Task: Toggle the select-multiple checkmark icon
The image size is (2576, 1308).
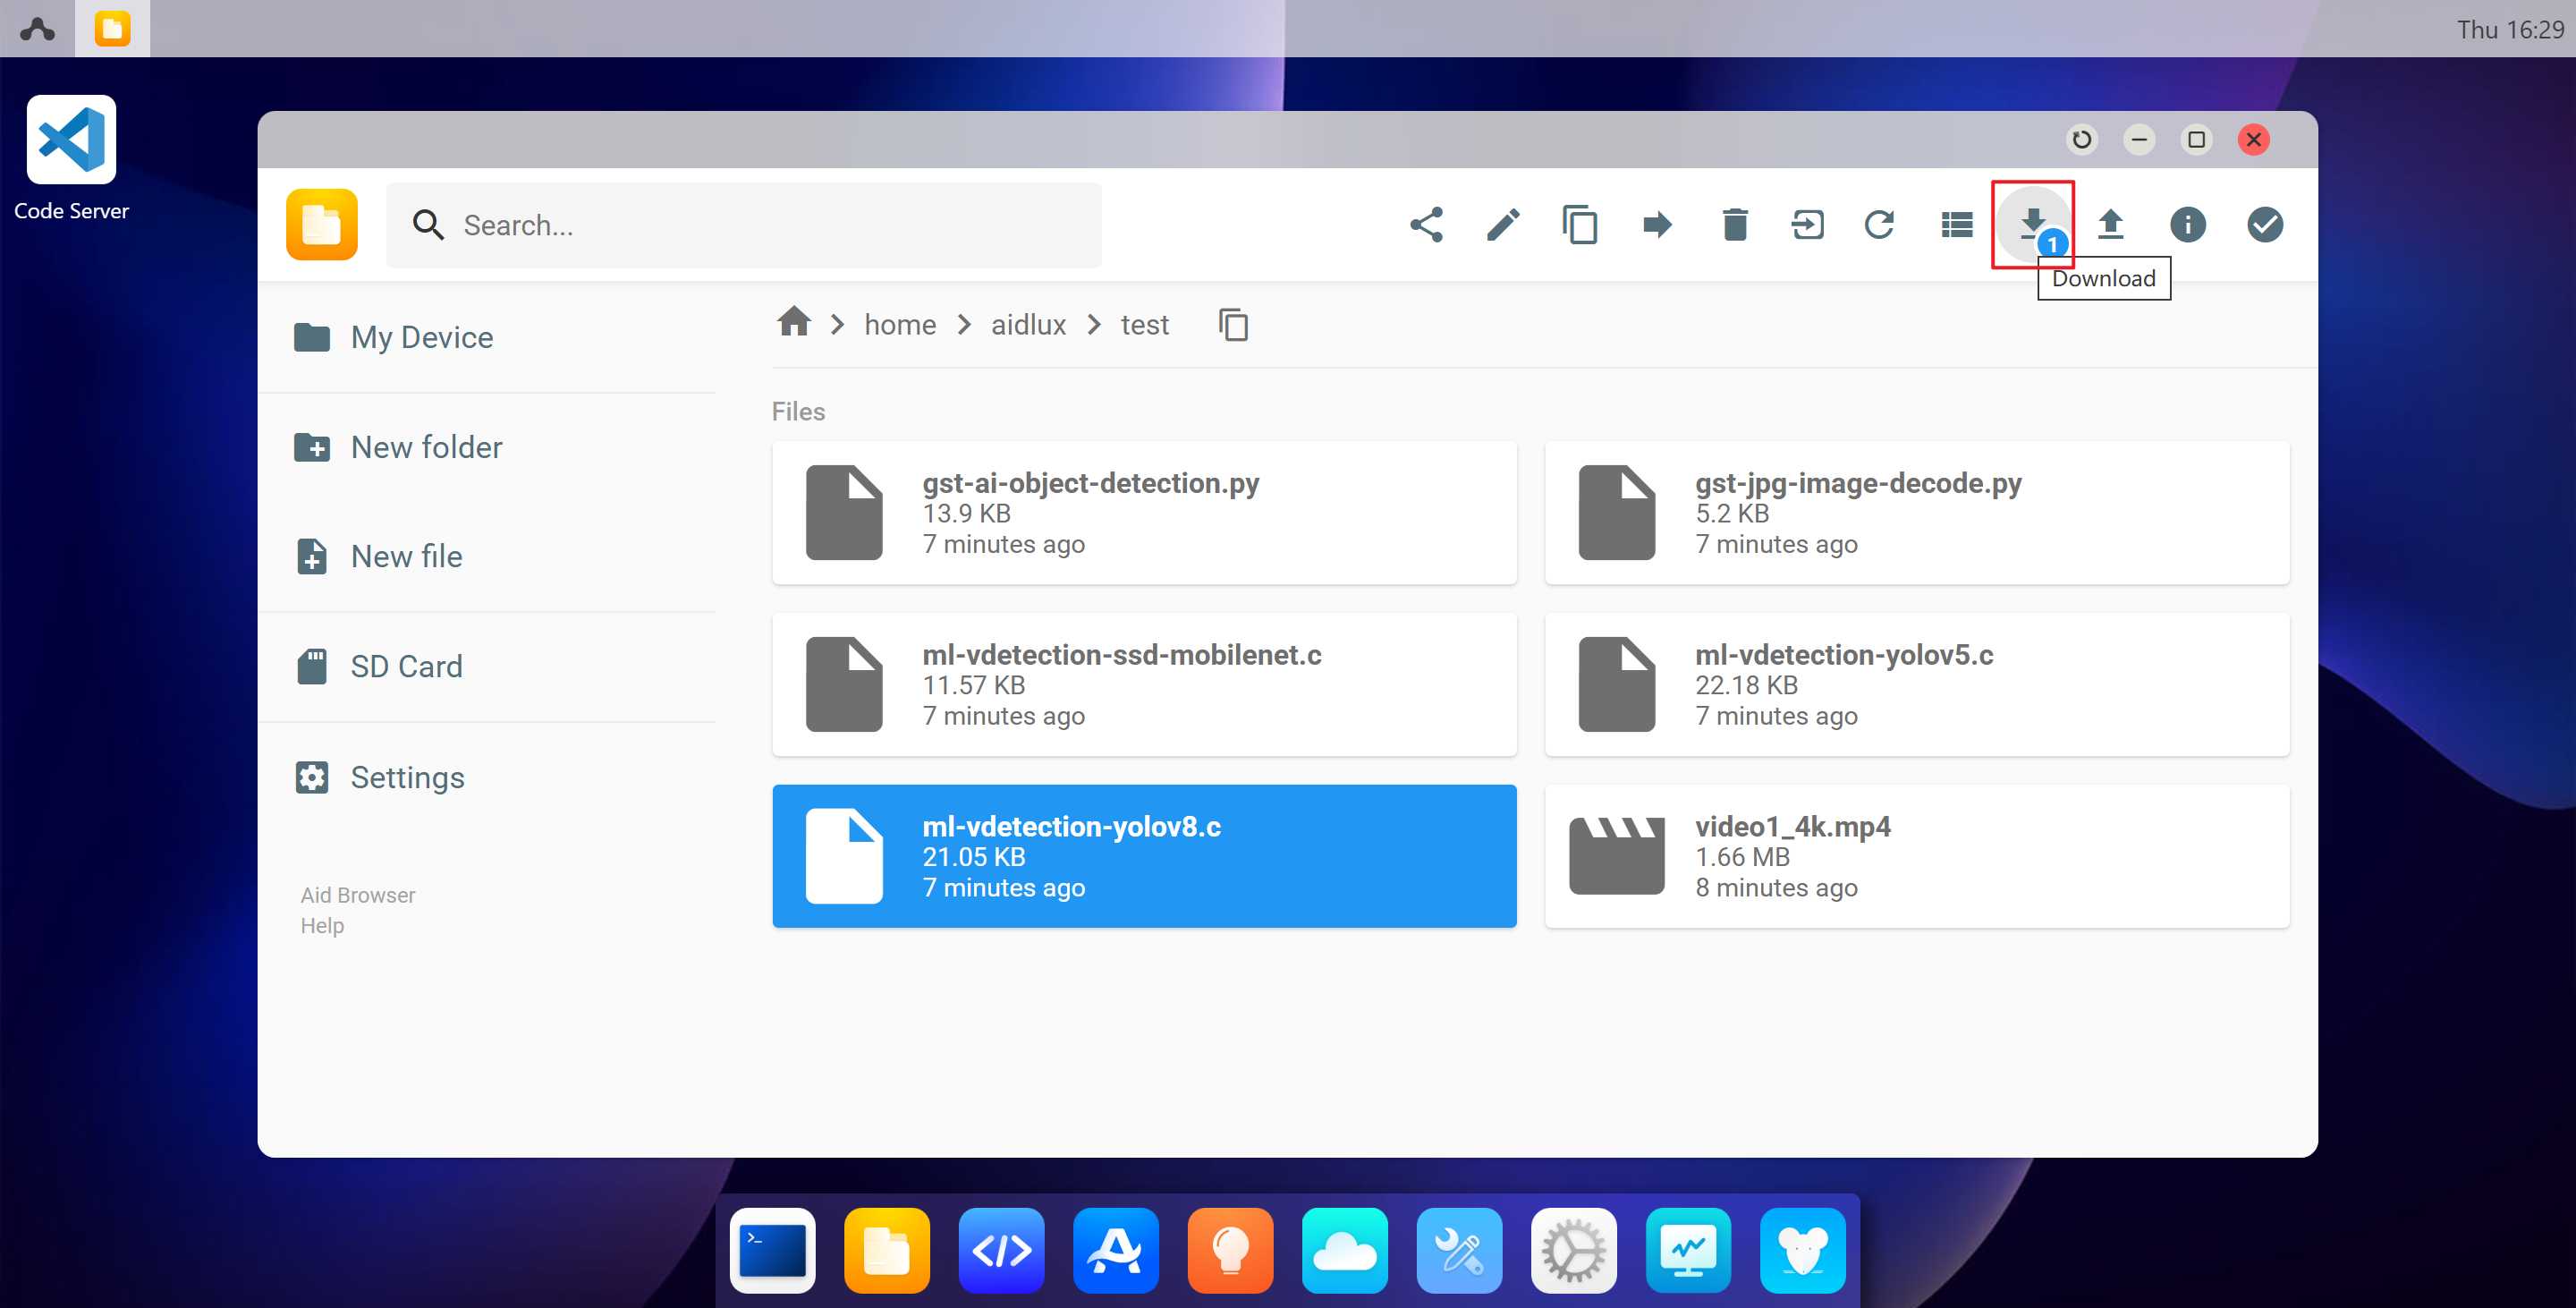Action: click(2264, 225)
